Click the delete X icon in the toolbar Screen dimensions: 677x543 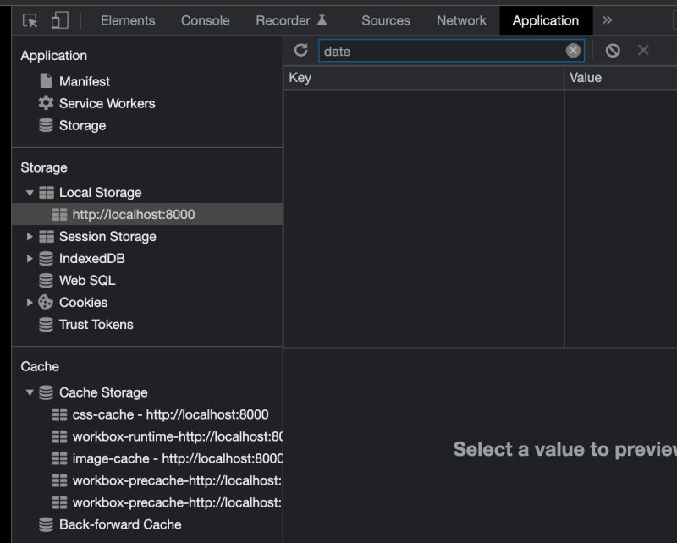(x=644, y=50)
